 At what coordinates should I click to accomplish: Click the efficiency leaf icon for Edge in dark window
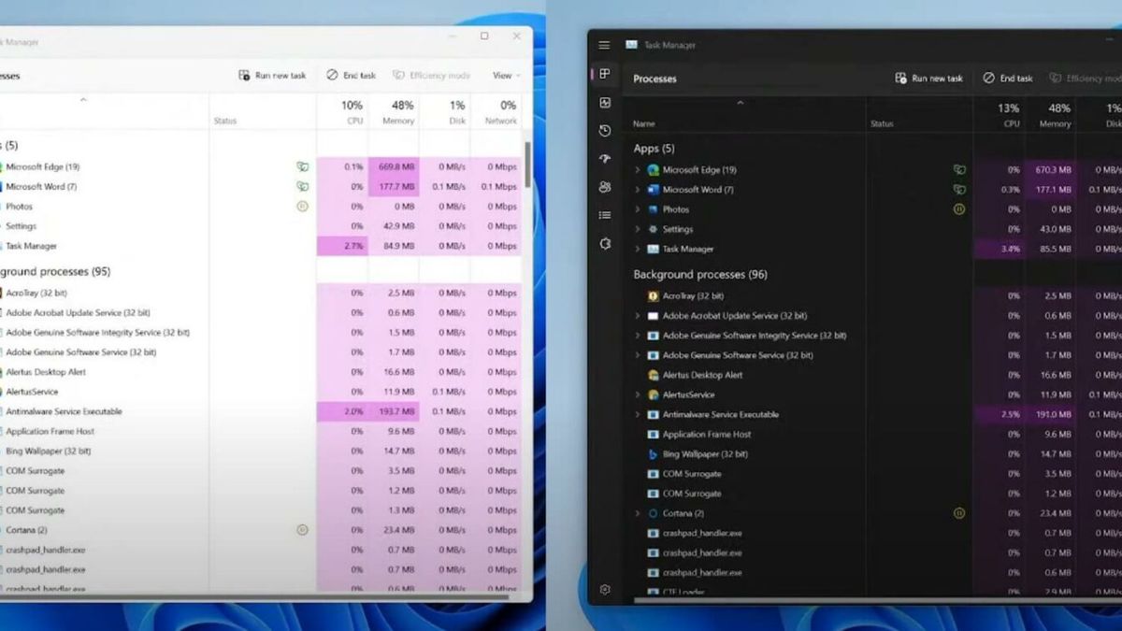pyautogui.click(x=958, y=170)
